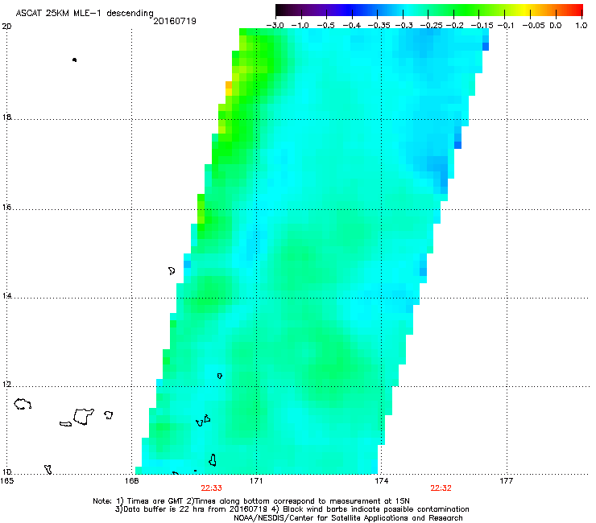The width and height of the screenshot is (596, 523).
Task: Click the 0.0 color scale label
Action: pos(556,26)
